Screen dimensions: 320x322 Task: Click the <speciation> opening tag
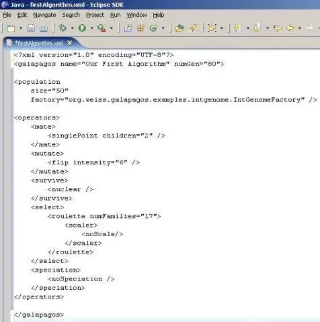(56, 270)
